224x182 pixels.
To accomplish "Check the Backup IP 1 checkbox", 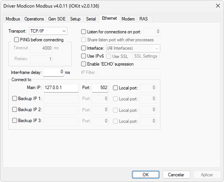I will coord(14,99).
